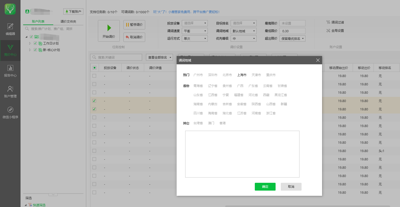
Task: Switch to the 账户列表 tab
Action: [x=38, y=22]
